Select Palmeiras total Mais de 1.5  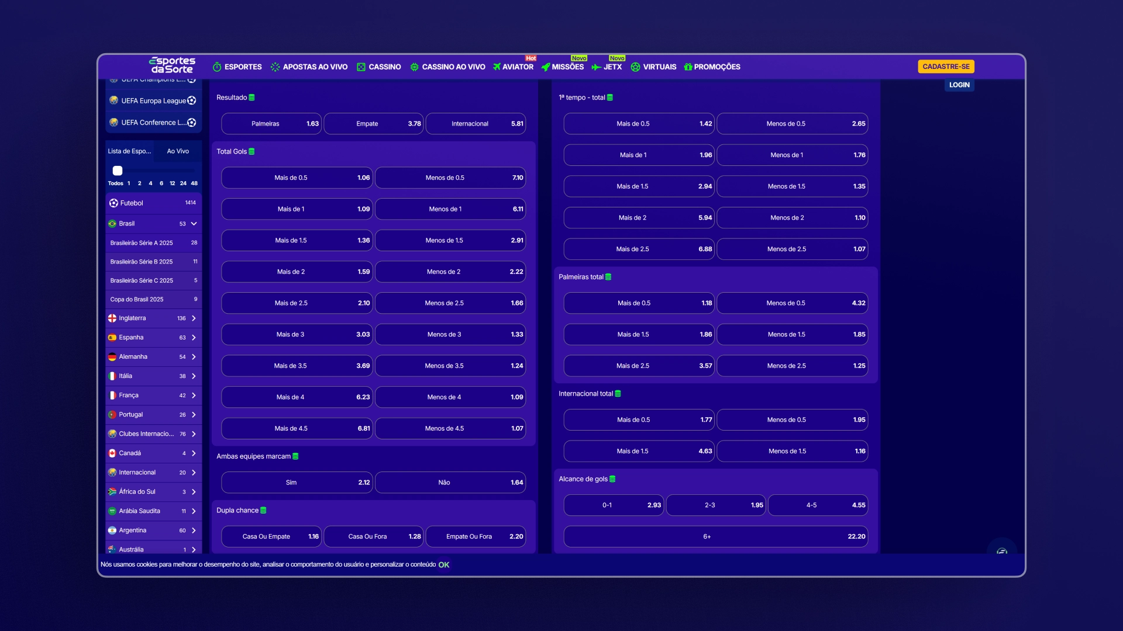coord(639,335)
